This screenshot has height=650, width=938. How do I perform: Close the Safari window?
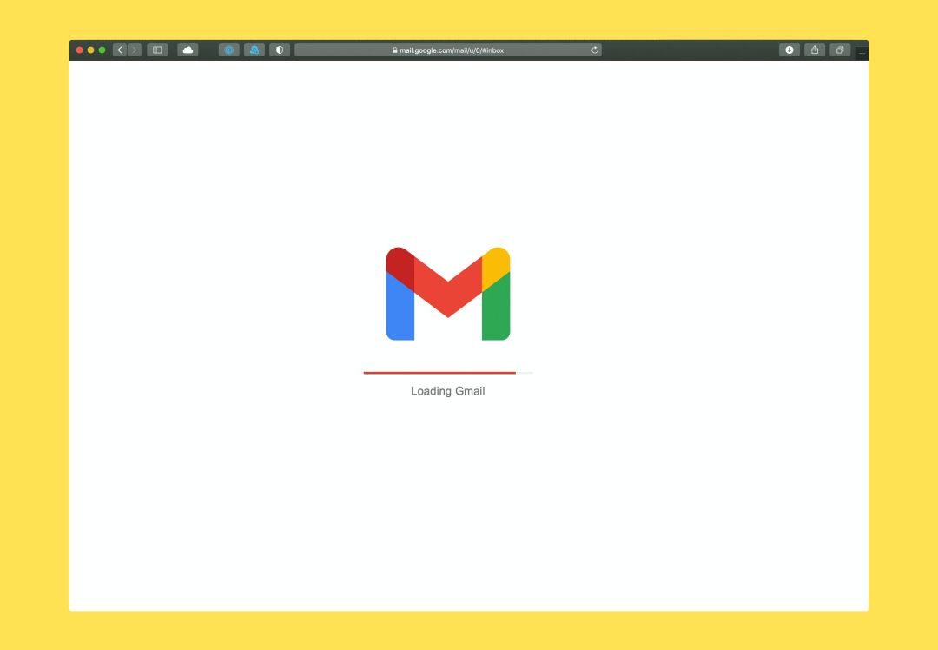[x=80, y=50]
